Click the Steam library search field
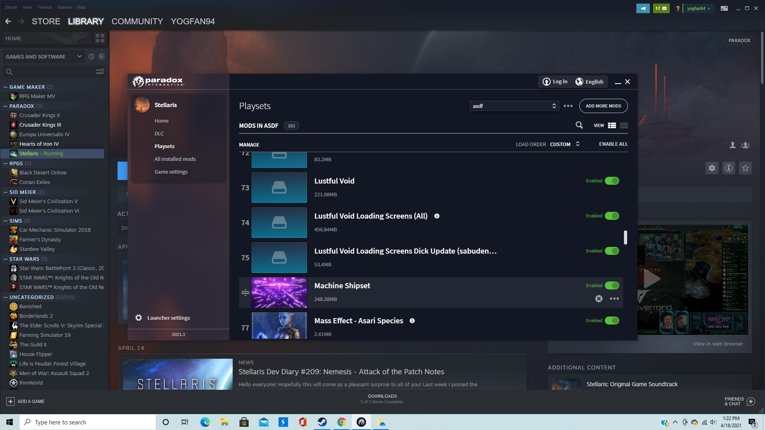Viewport: 765px width, 430px height. coord(54,72)
